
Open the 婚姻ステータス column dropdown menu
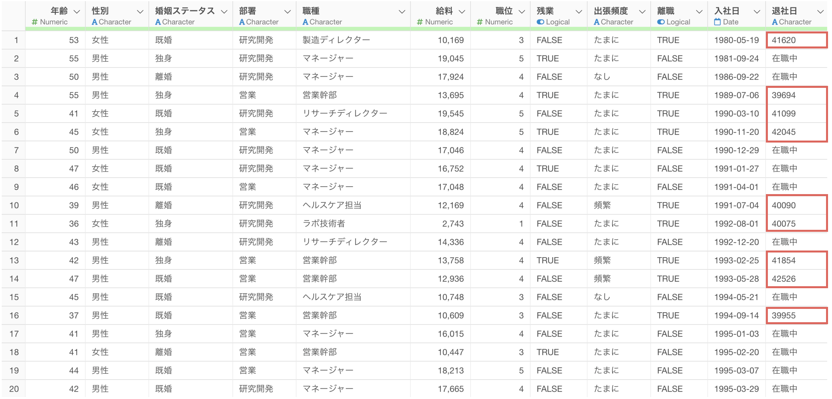224,12
